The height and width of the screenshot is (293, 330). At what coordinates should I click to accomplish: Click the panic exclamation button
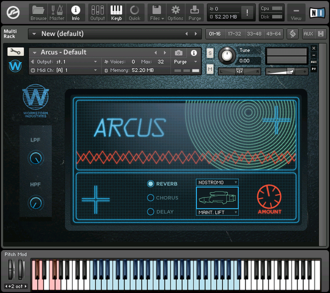247,13
